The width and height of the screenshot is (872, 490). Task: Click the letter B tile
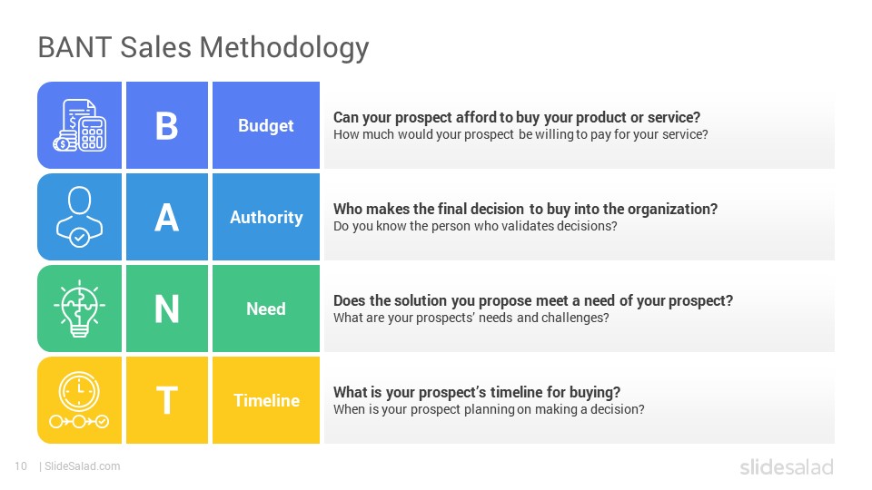[167, 125]
